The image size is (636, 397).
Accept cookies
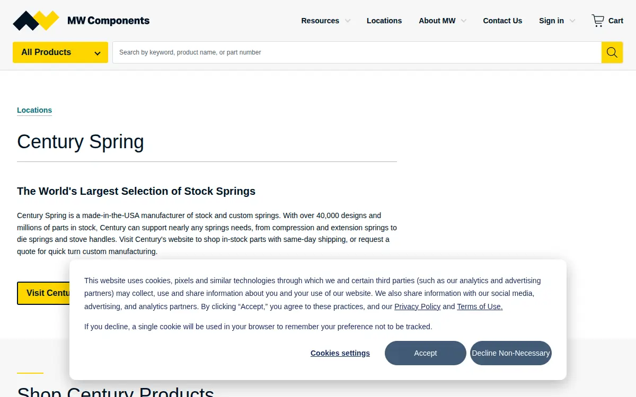click(426, 353)
